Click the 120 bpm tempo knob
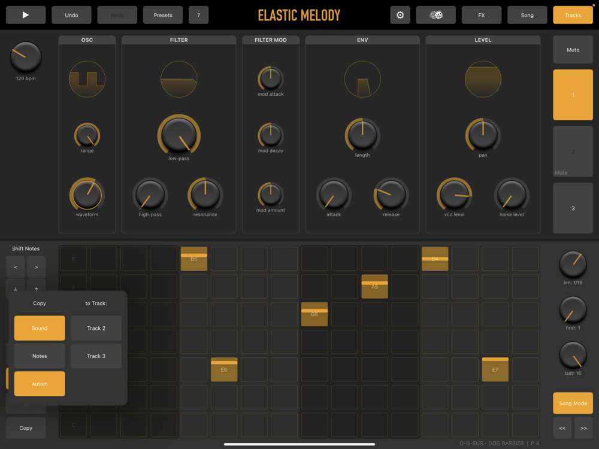The image size is (599, 449). 26,57
